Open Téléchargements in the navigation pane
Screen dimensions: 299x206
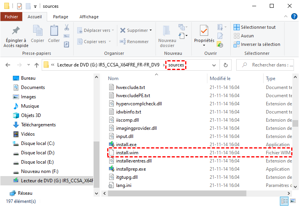tap(38, 125)
